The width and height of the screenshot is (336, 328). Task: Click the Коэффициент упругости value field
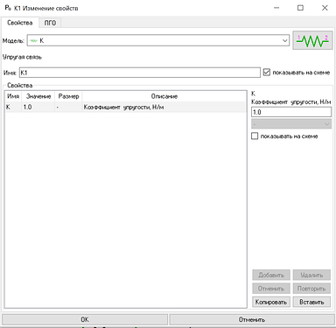(291, 112)
